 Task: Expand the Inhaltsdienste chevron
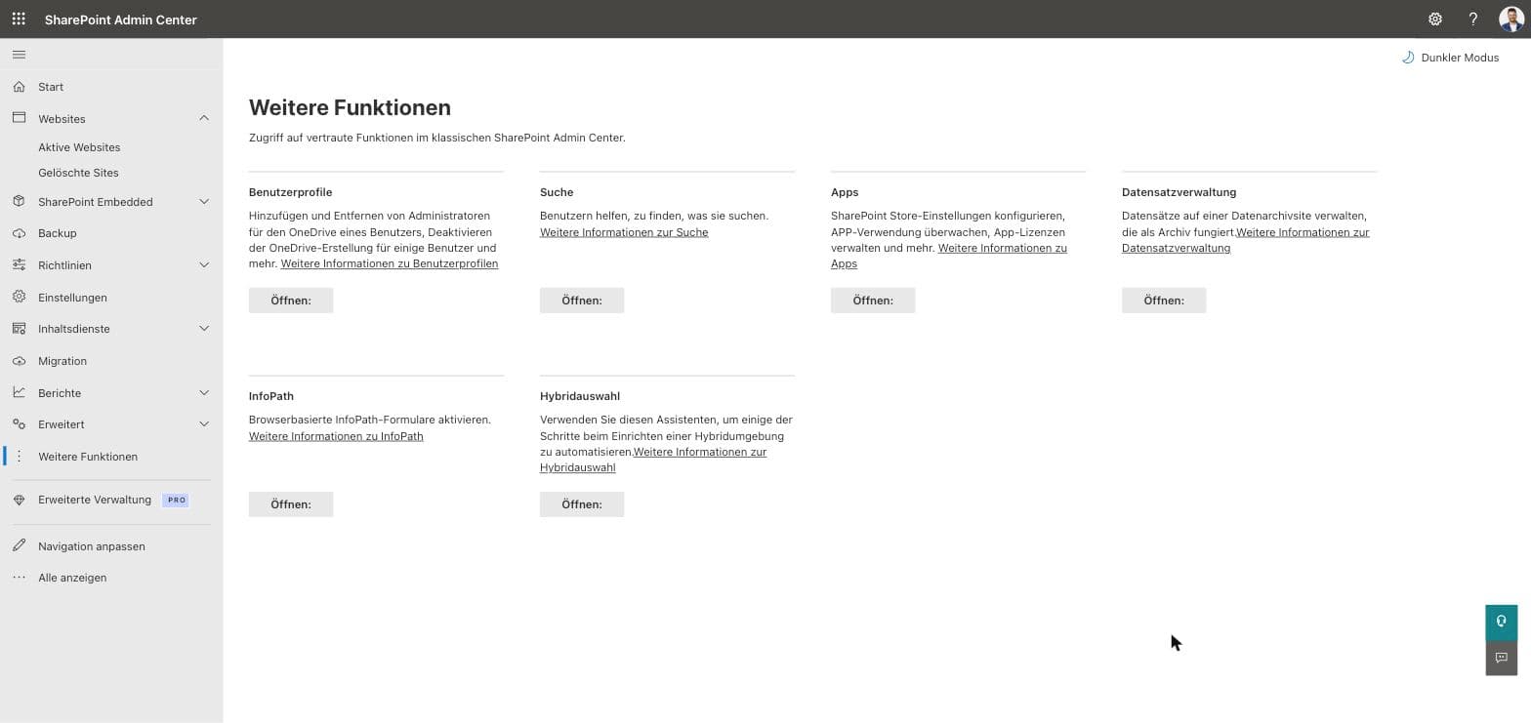[204, 329]
